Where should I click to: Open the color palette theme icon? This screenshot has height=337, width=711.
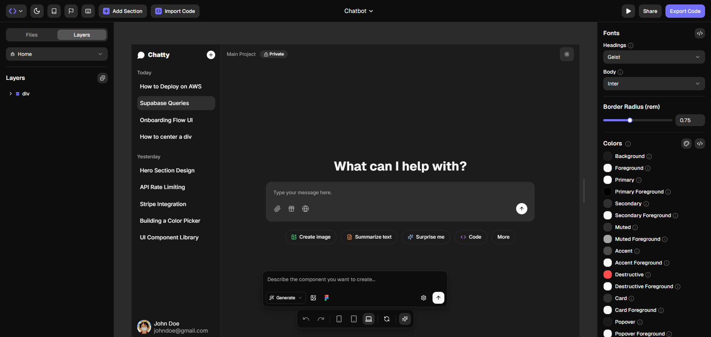(686, 144)
